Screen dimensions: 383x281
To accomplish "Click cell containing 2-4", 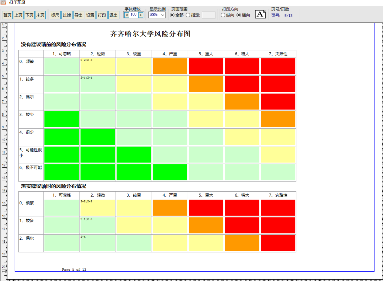I will point(98,243).
